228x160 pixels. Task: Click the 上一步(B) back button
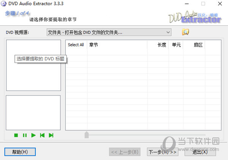[x=125, y=152]
